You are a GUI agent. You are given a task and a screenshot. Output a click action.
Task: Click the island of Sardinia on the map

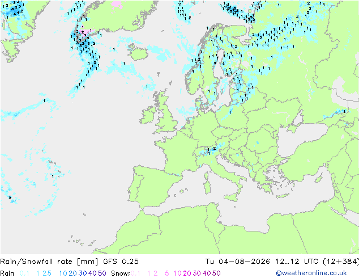pyautogui.click(x=207, y=187)
